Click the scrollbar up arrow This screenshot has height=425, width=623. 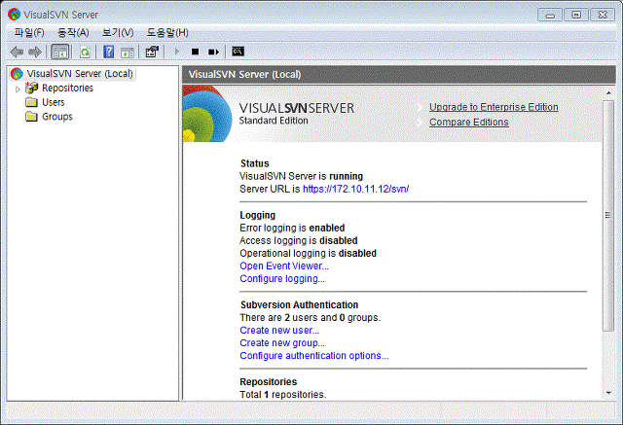point(608,92)
